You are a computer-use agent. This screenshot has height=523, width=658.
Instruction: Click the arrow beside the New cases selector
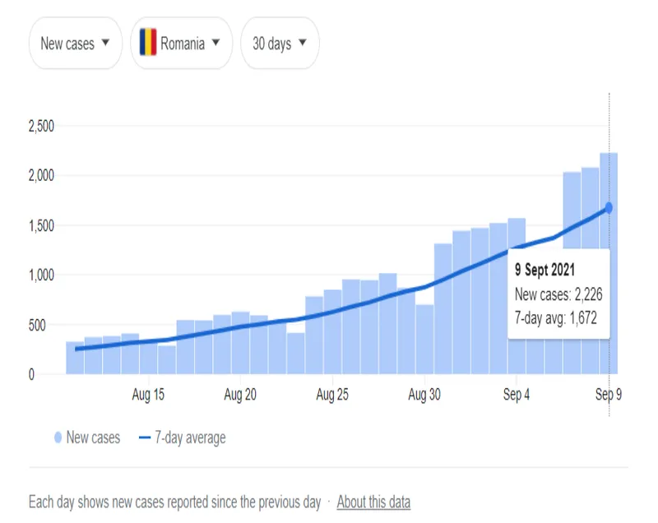[105, 44]
